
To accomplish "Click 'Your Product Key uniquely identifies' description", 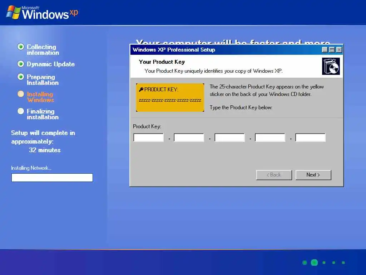I will [x=214, y=71].
